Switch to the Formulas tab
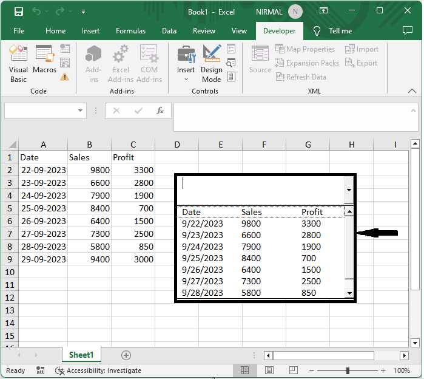The height and width of the screenshot is (379, 424). click(130, 31)
